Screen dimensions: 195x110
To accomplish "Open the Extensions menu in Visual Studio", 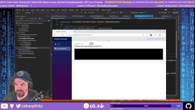I will click(x=64, y=10).
